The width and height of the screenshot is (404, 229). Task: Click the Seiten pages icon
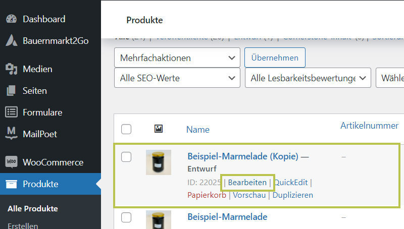tap(11, 91)
